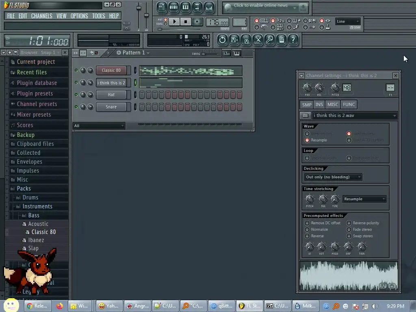The width and height of the screenshot is (416, 312).
Task: Click the sample folder browse icon
Action: click(305, 115)
